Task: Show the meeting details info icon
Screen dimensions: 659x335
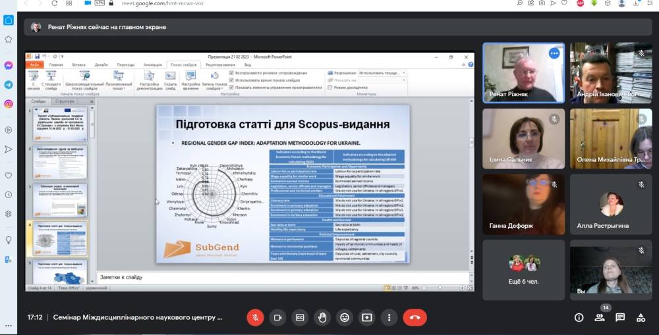Action: [x=579, y=317]
